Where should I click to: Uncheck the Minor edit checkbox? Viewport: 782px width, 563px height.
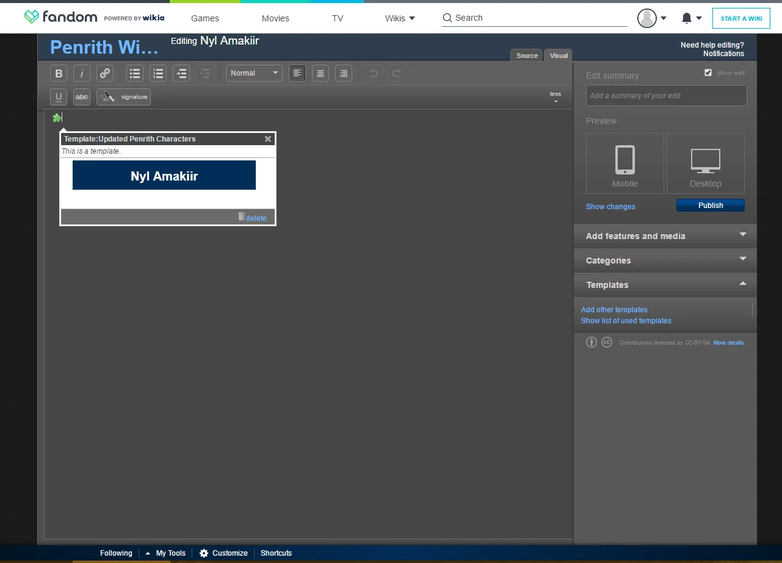(x=708, y=73)
